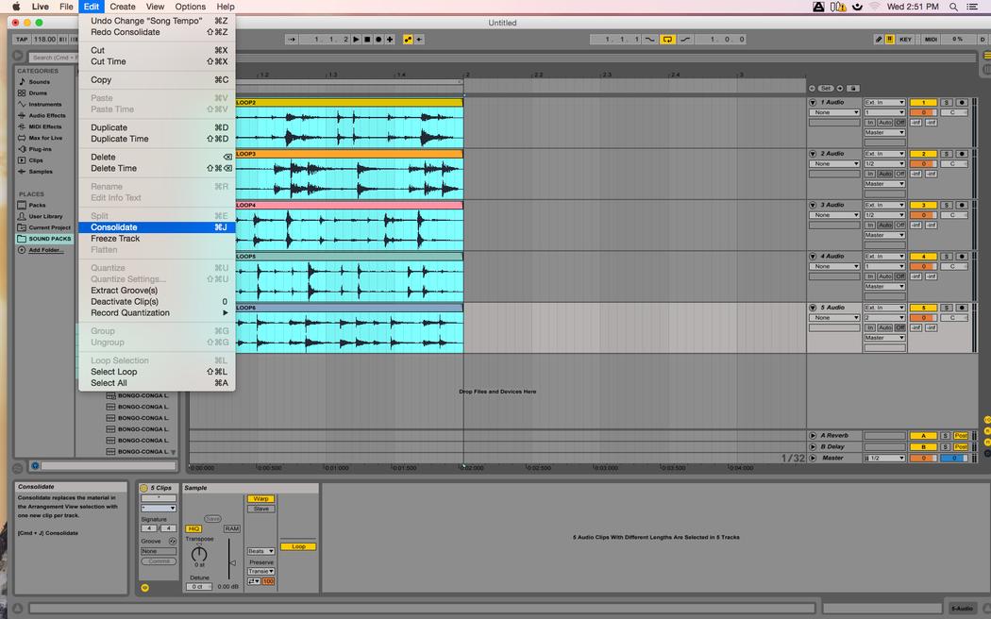Arm the Arrangement Record button
This screenshot has width=991, height=619.
[x=378, y=40]
